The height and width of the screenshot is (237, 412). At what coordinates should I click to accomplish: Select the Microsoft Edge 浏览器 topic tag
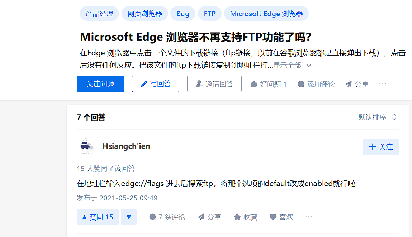pos(266,14)
